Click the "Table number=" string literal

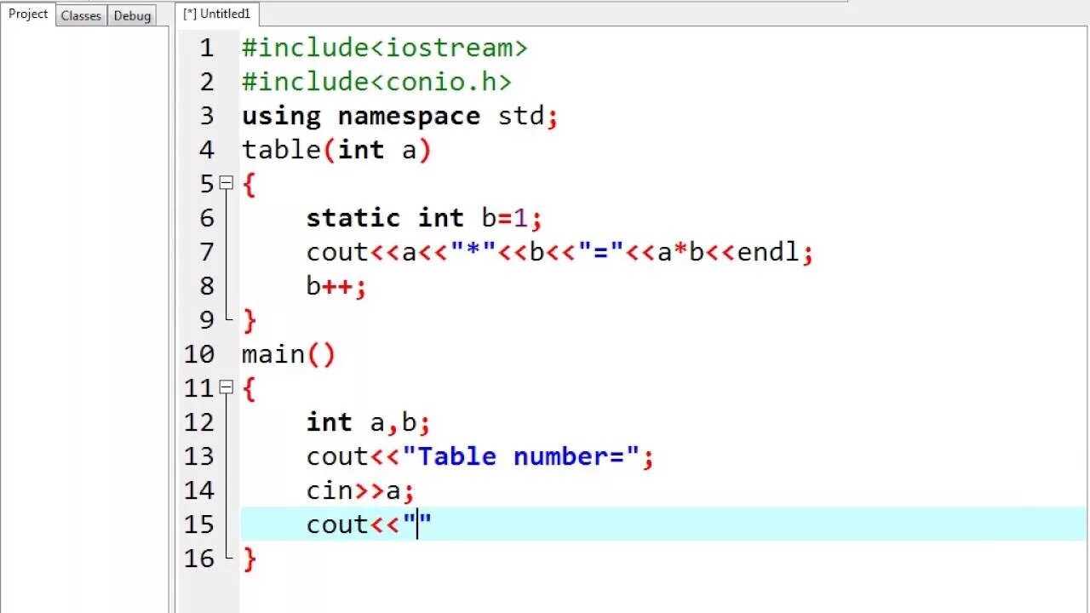[x=521, y=456]
